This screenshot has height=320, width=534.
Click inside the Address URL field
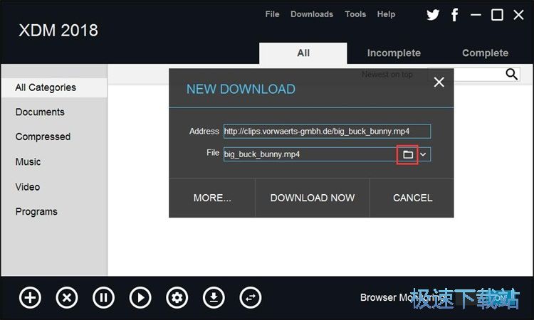coord(327,132)
